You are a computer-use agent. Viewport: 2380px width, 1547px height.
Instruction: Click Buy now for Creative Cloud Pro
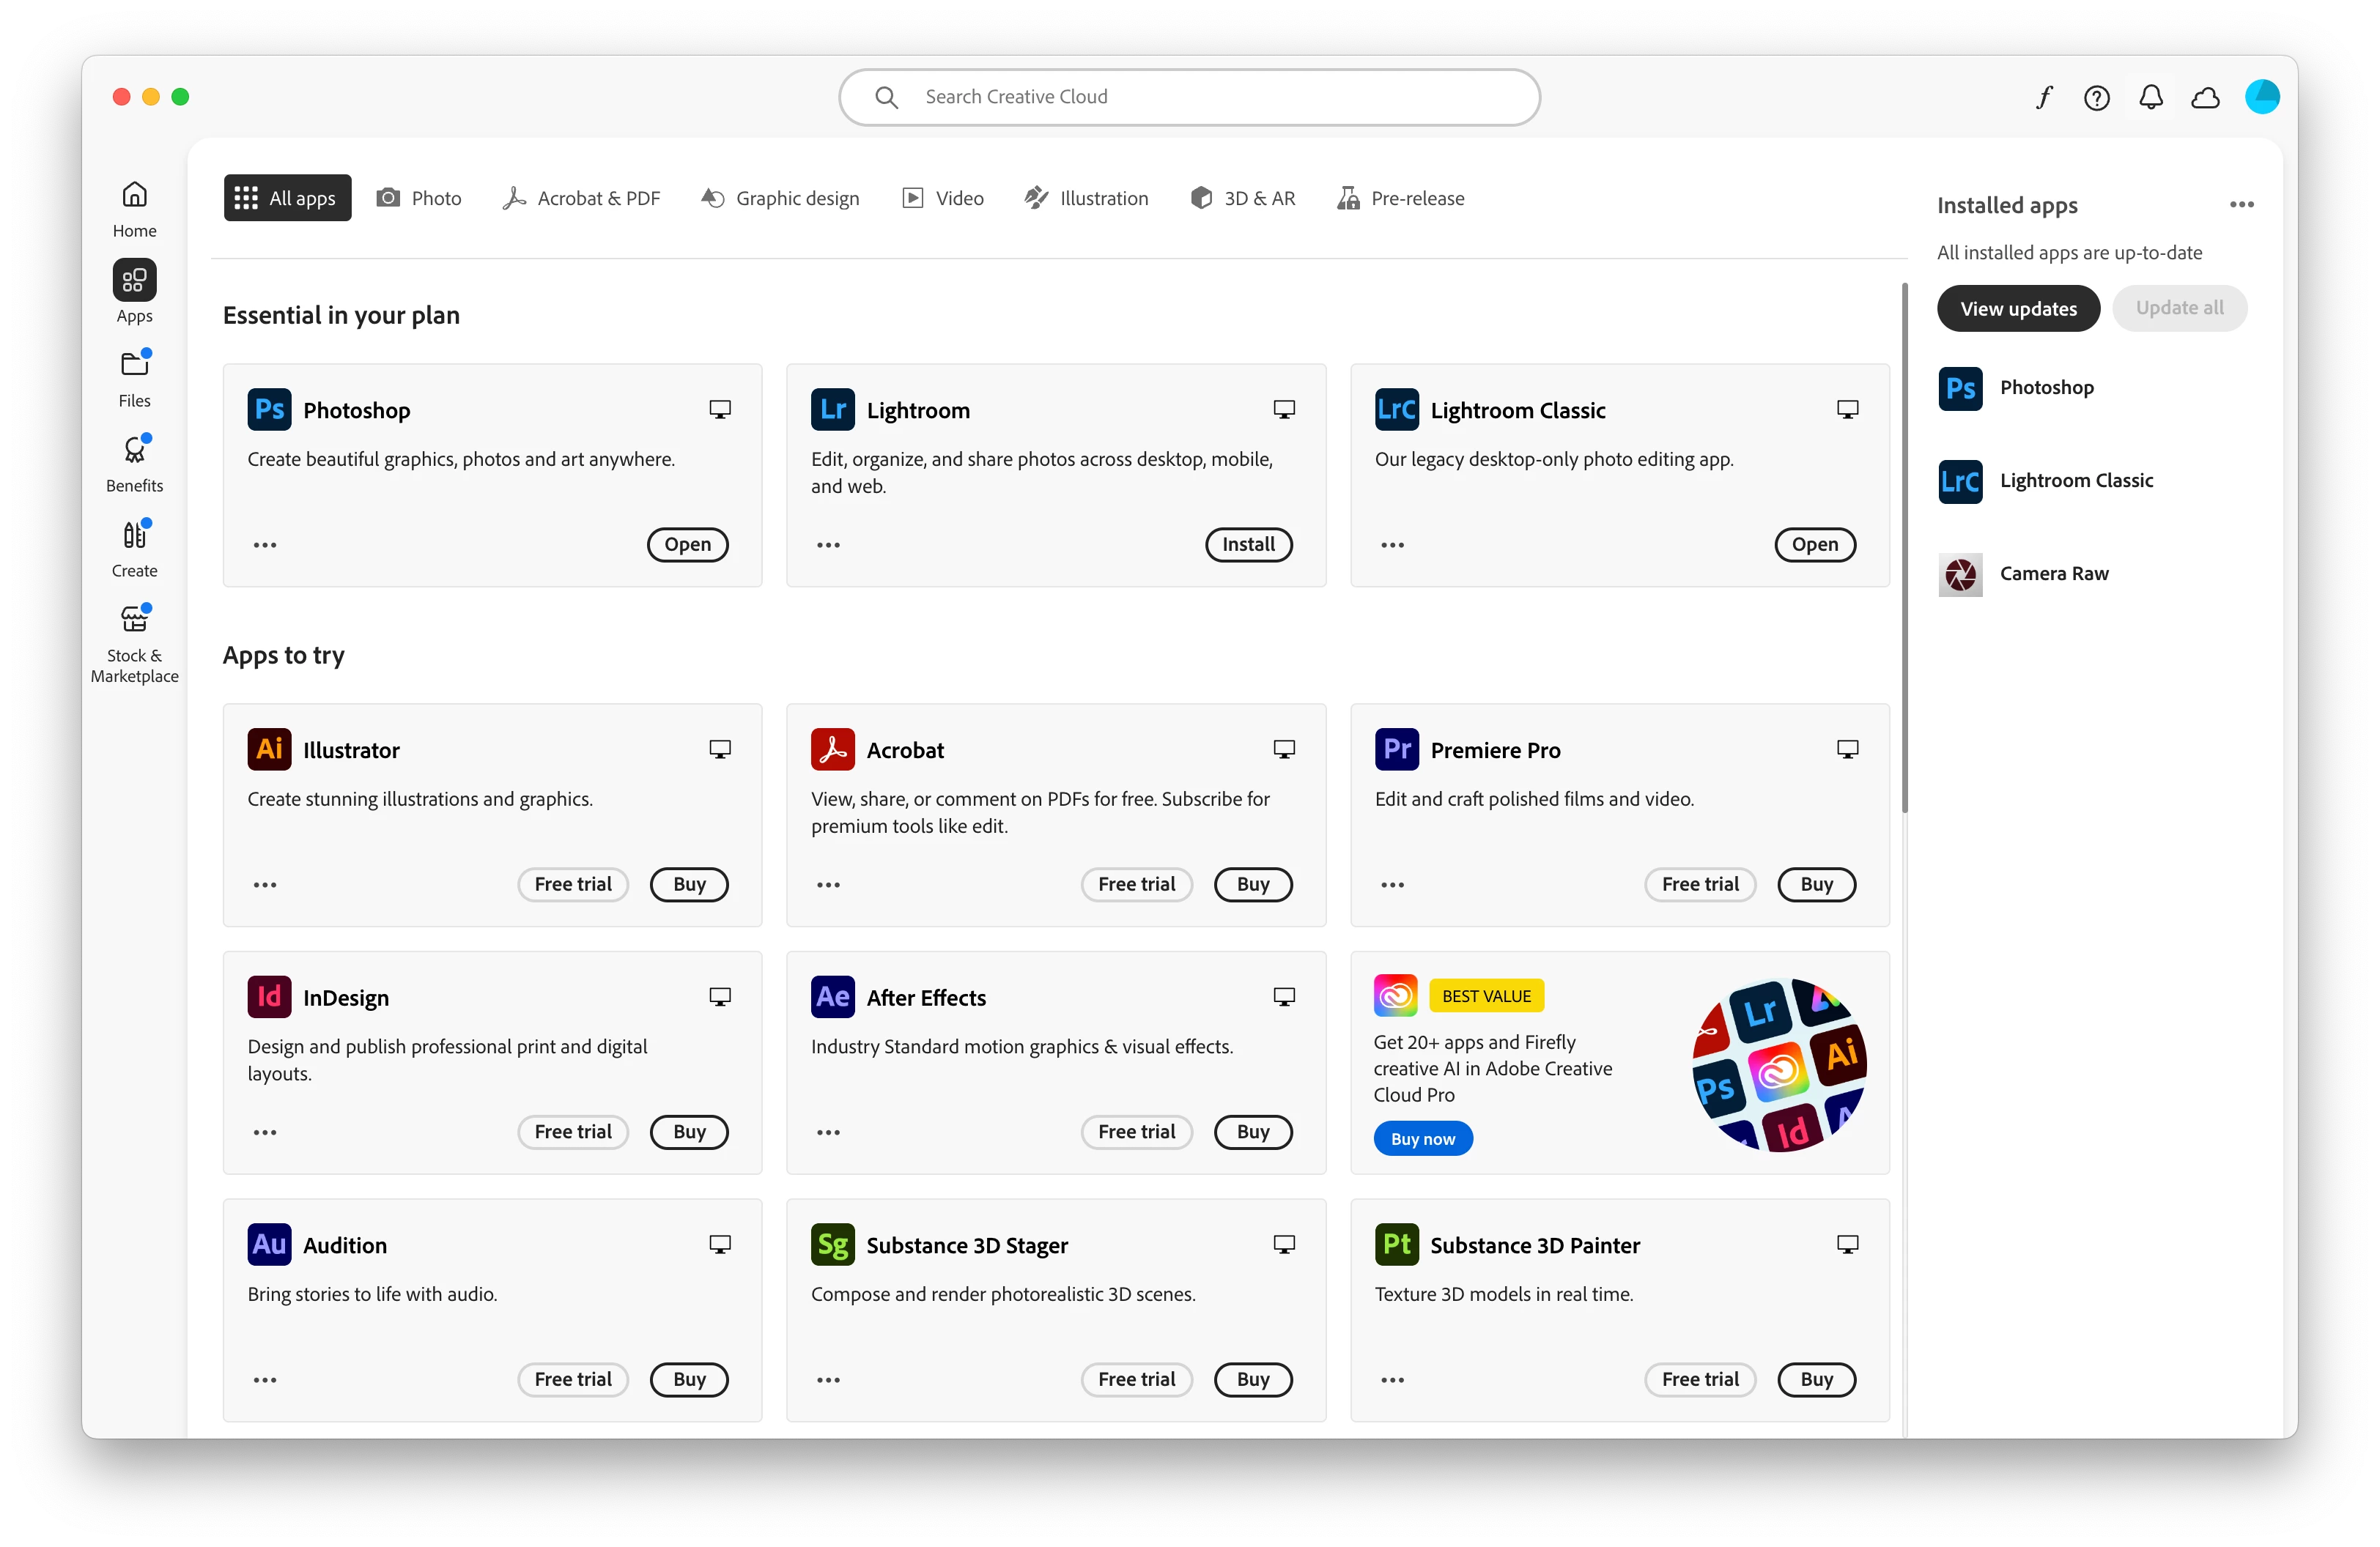tap(1422, 1139)
